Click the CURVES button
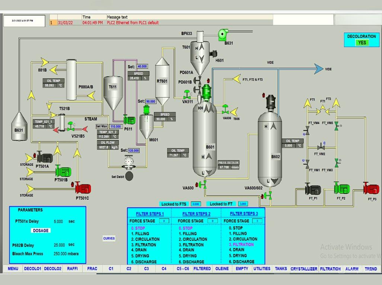The height and width of the screenshot is (285, 382). (109, 238)
